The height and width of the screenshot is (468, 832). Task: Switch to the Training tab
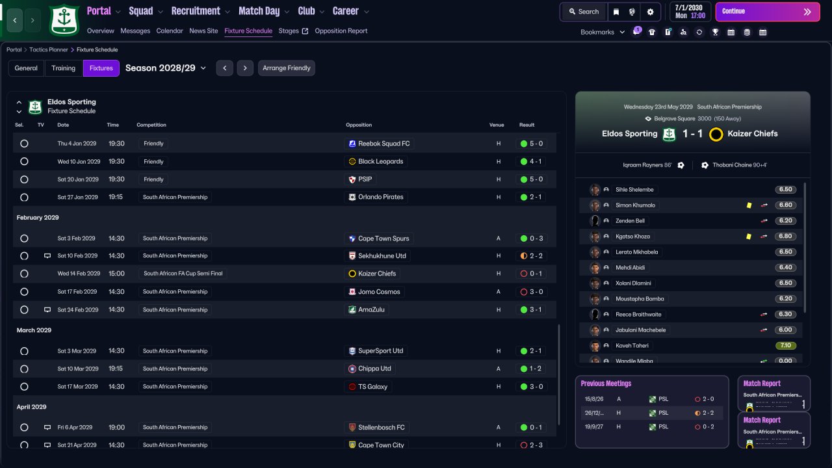coord(64,68)
